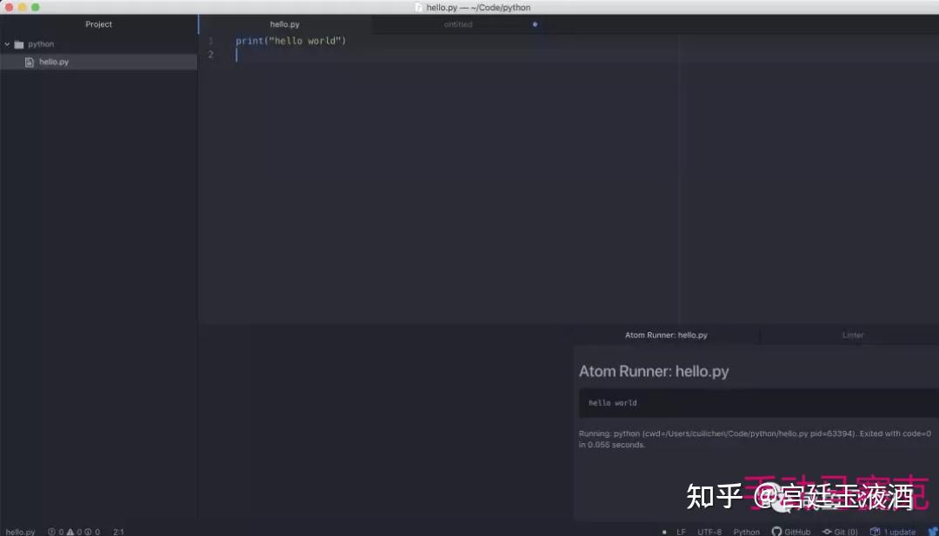Open the untitled editor tab
The height and width of the screenshot is (536, 939).
click(x=458, y=24)
